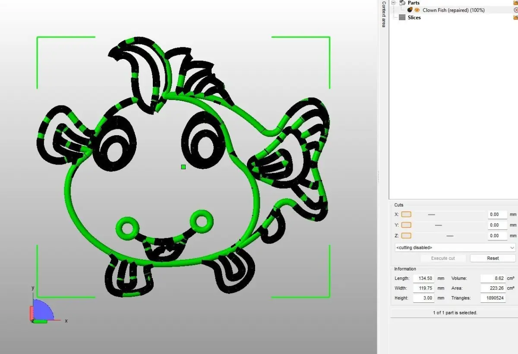Click the Parts group icon

click(x=402, y=3)
